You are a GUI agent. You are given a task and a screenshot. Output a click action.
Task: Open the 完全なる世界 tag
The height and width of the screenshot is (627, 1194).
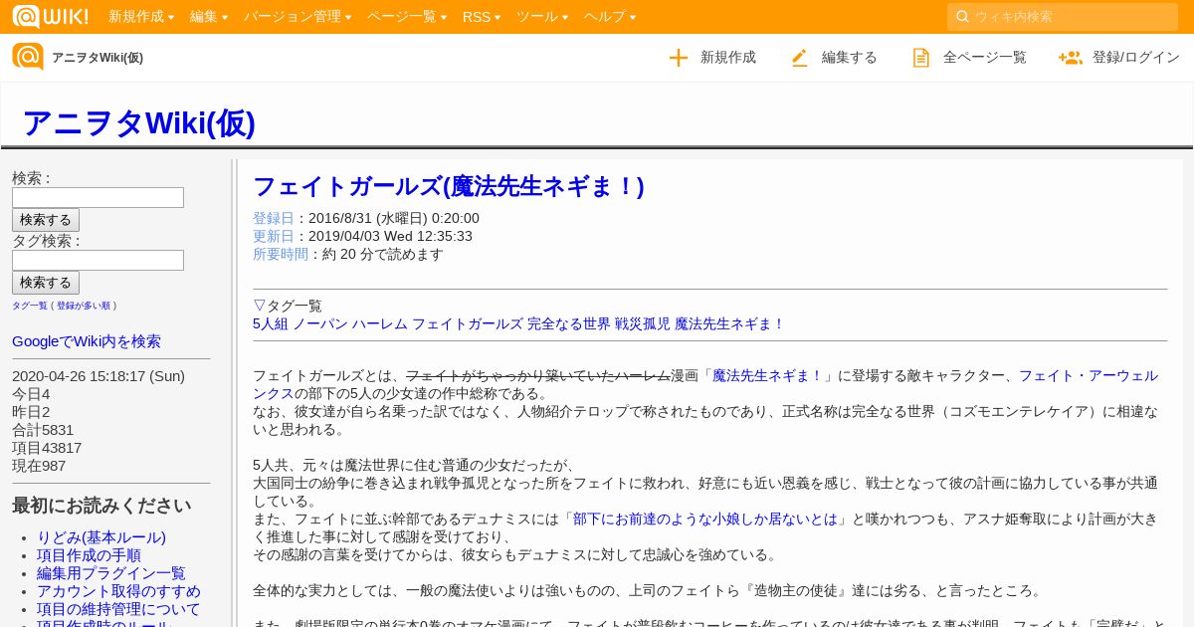569,323
